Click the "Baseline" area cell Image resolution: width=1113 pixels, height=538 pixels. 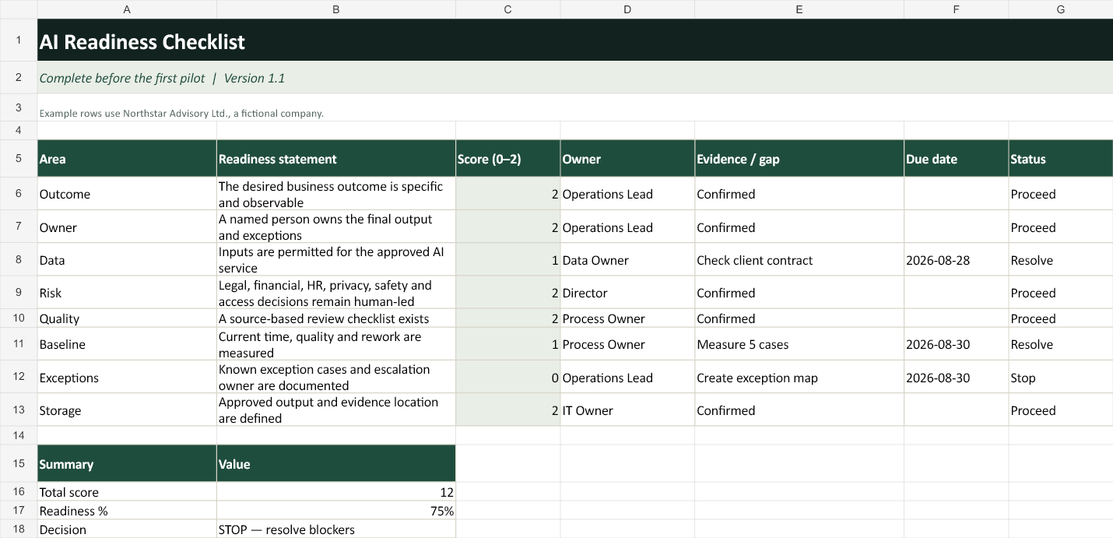tap(127, 344)
